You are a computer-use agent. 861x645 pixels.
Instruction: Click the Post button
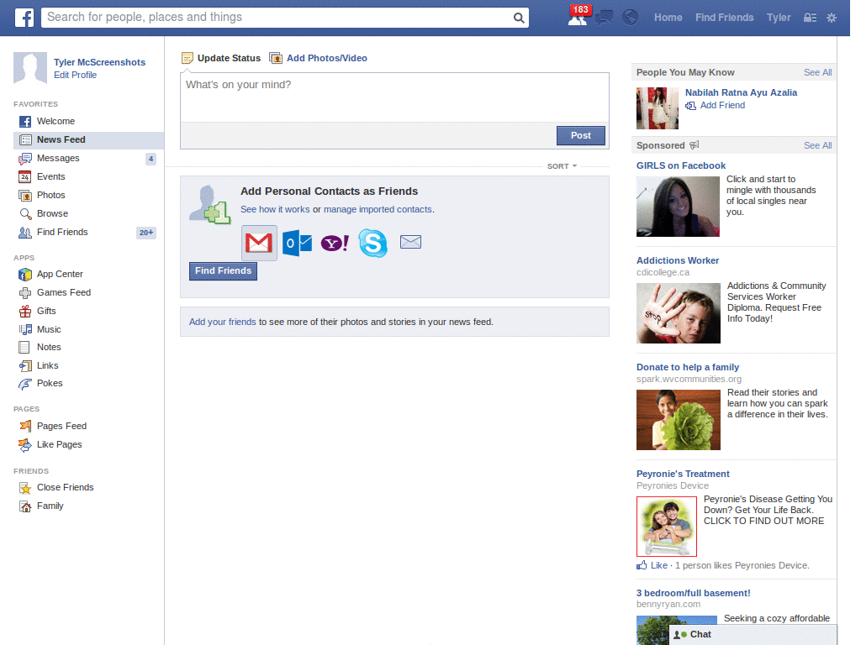(x=581, y=135)
